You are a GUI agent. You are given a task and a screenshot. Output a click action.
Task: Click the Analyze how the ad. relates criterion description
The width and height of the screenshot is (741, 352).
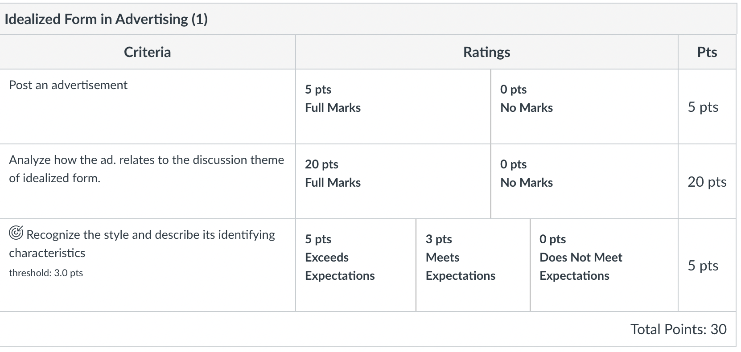146,169
